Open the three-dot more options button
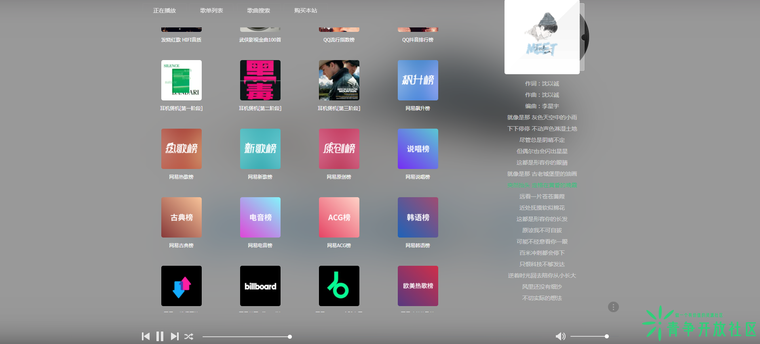The height and width of the screenshot is (344, 760). click(613, 307)
